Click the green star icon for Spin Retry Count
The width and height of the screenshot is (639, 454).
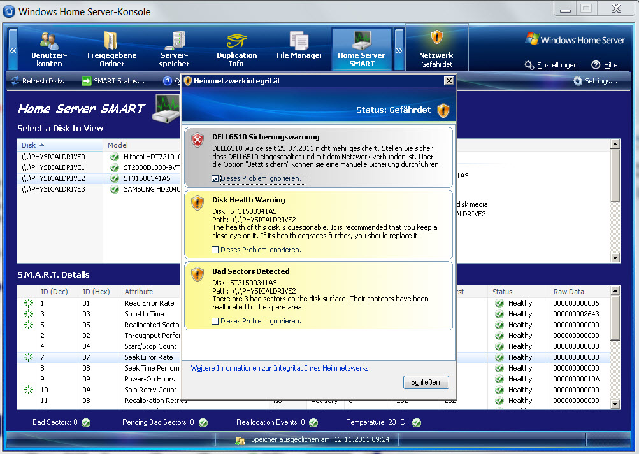(29, 390)
